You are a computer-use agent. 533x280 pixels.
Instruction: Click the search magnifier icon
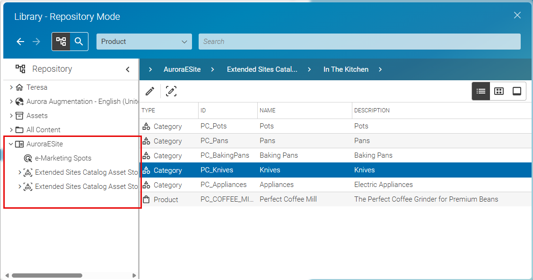click(x=79, y=42)
